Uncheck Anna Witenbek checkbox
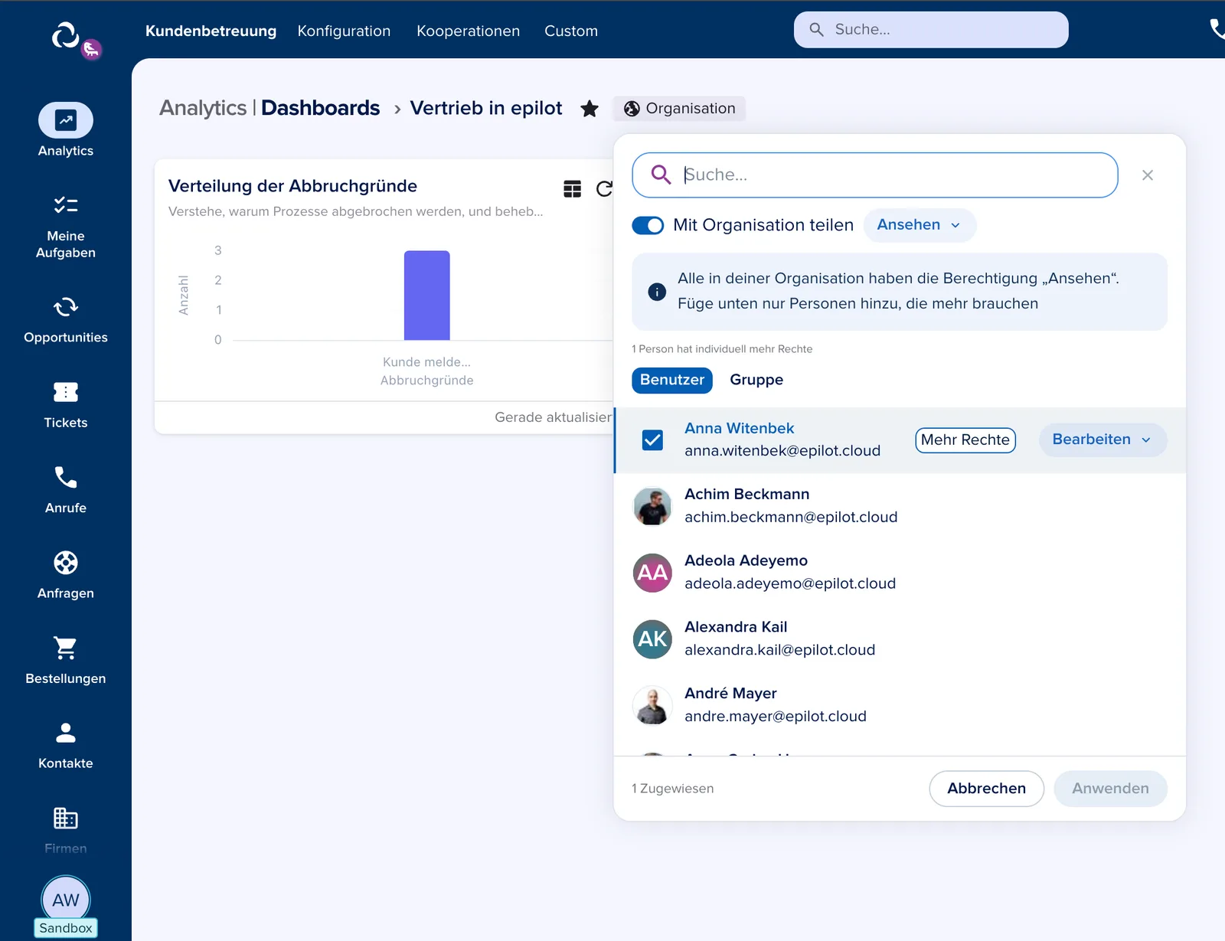The width and height of the screenshot is (1225, 941). 652,440
